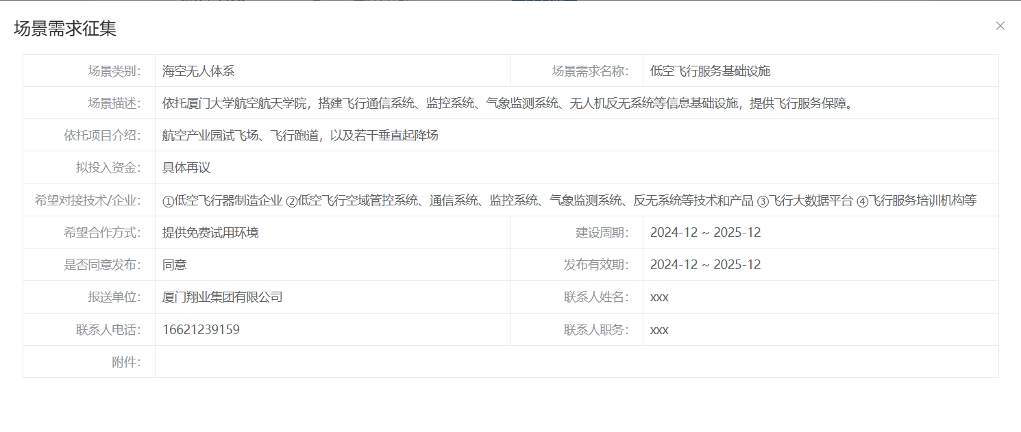Click the 联系人姓名 value xxx
The image size is (1021, 432).
659,297
